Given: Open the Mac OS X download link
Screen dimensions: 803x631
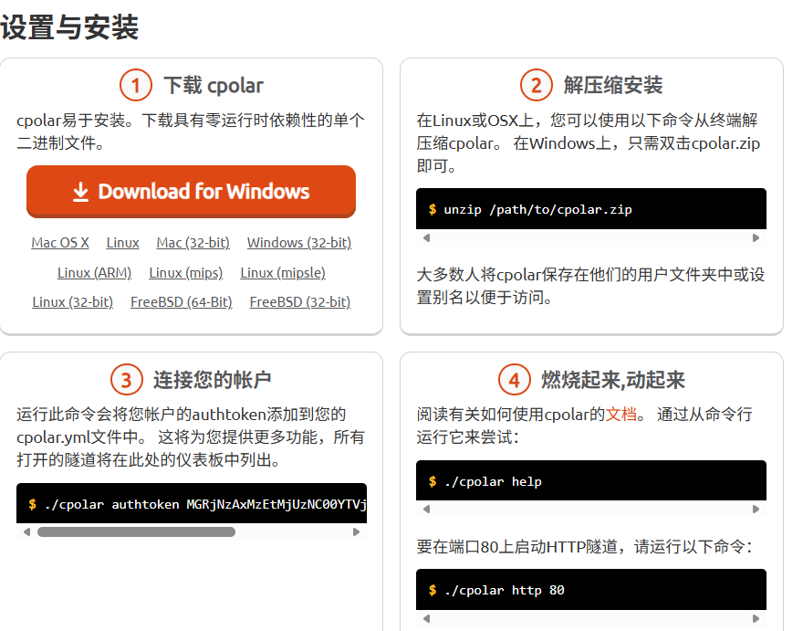Looking at the screenshot, I should pos(60,243).
